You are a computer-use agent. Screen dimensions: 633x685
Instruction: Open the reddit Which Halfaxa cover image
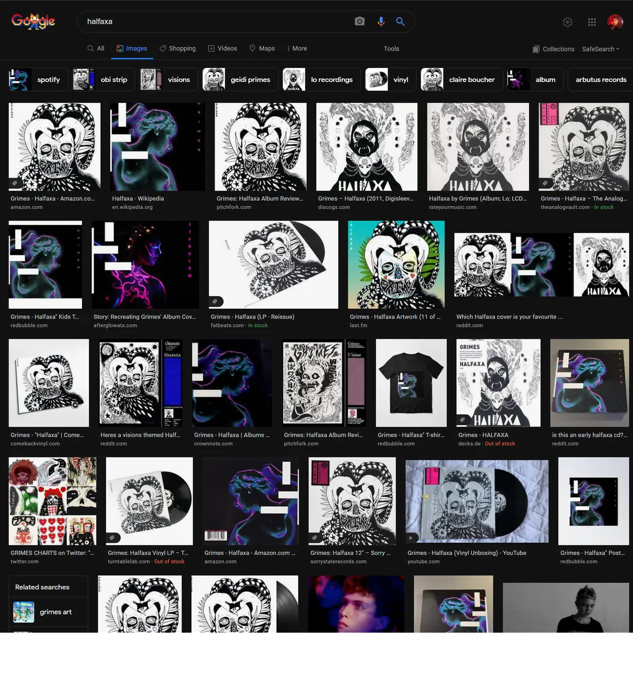542,264
